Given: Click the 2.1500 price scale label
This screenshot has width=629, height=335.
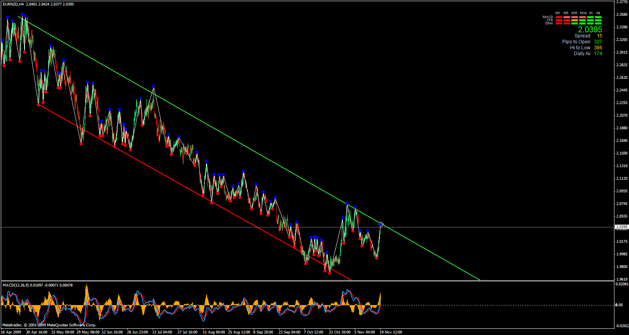Looking at the screenshot, I should click(x=622, y=153).
